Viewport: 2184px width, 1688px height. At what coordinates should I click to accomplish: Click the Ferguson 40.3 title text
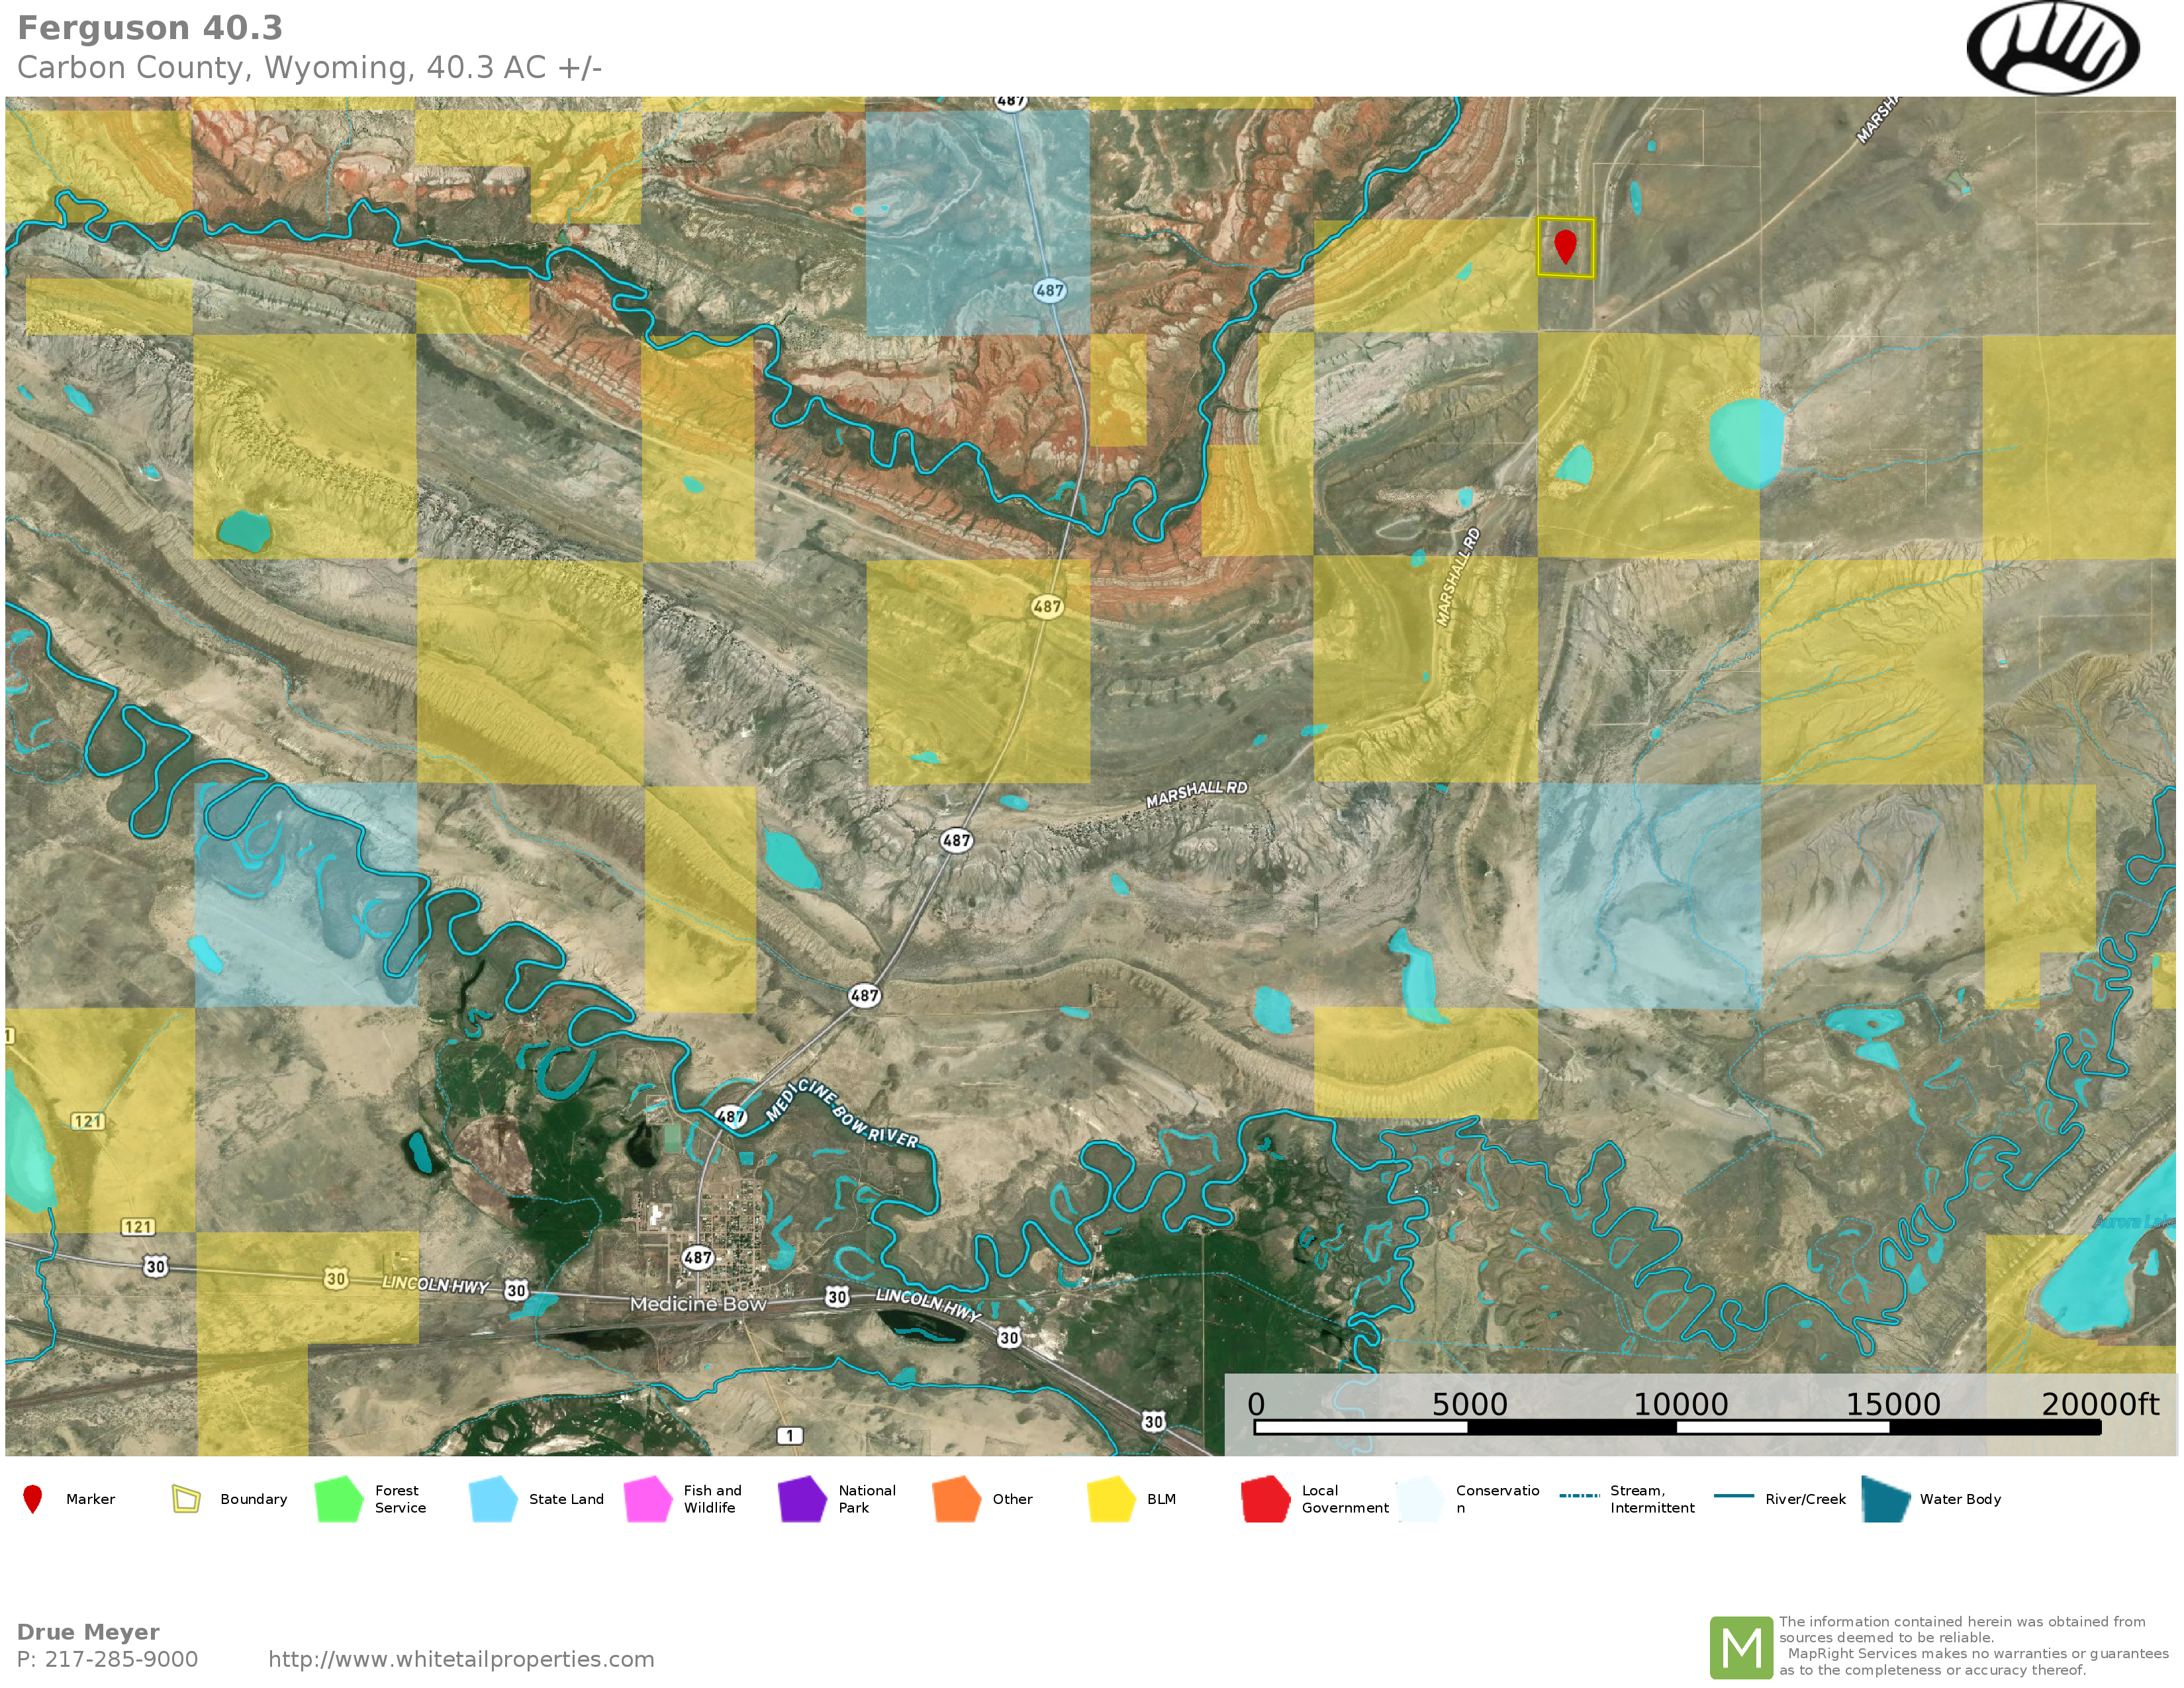pyautogui.click(x=150, y=28)
